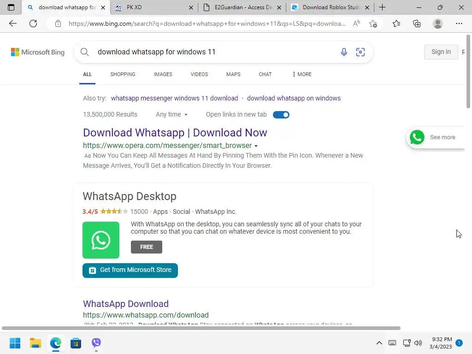Click the Microsoft Bing logo
Viewport: 472px width, 354px height.
point(38,52)
